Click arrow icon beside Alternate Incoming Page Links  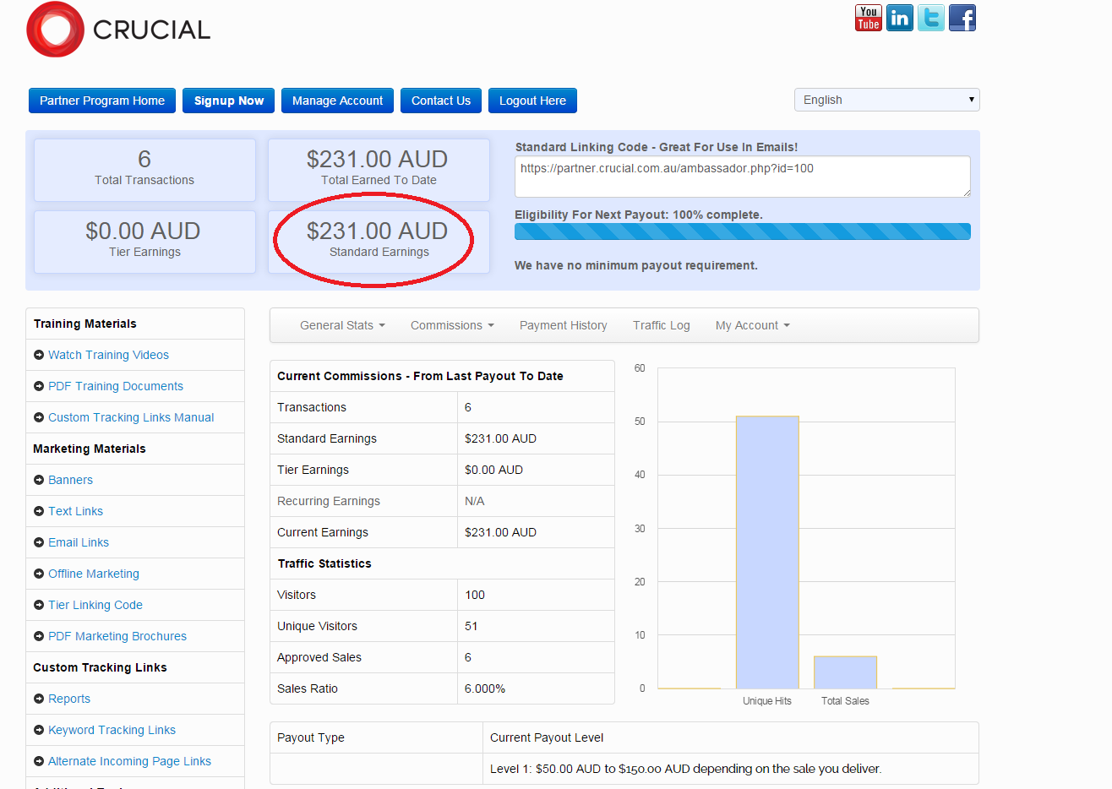(x=39, y=761)
